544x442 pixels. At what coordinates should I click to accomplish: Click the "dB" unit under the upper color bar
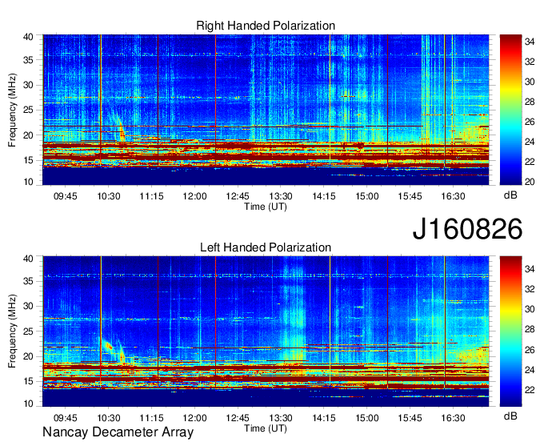[x=510, y=195]
